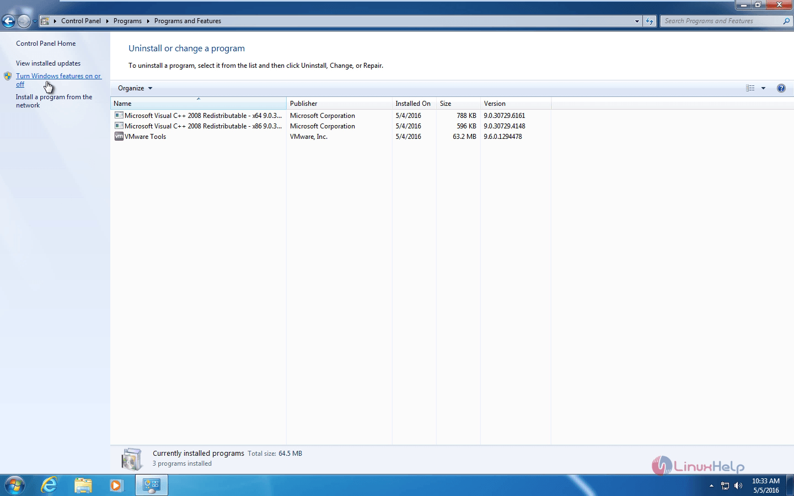
Task: Click the Programs breadcrumb
Action: click(x=127, y=21)
